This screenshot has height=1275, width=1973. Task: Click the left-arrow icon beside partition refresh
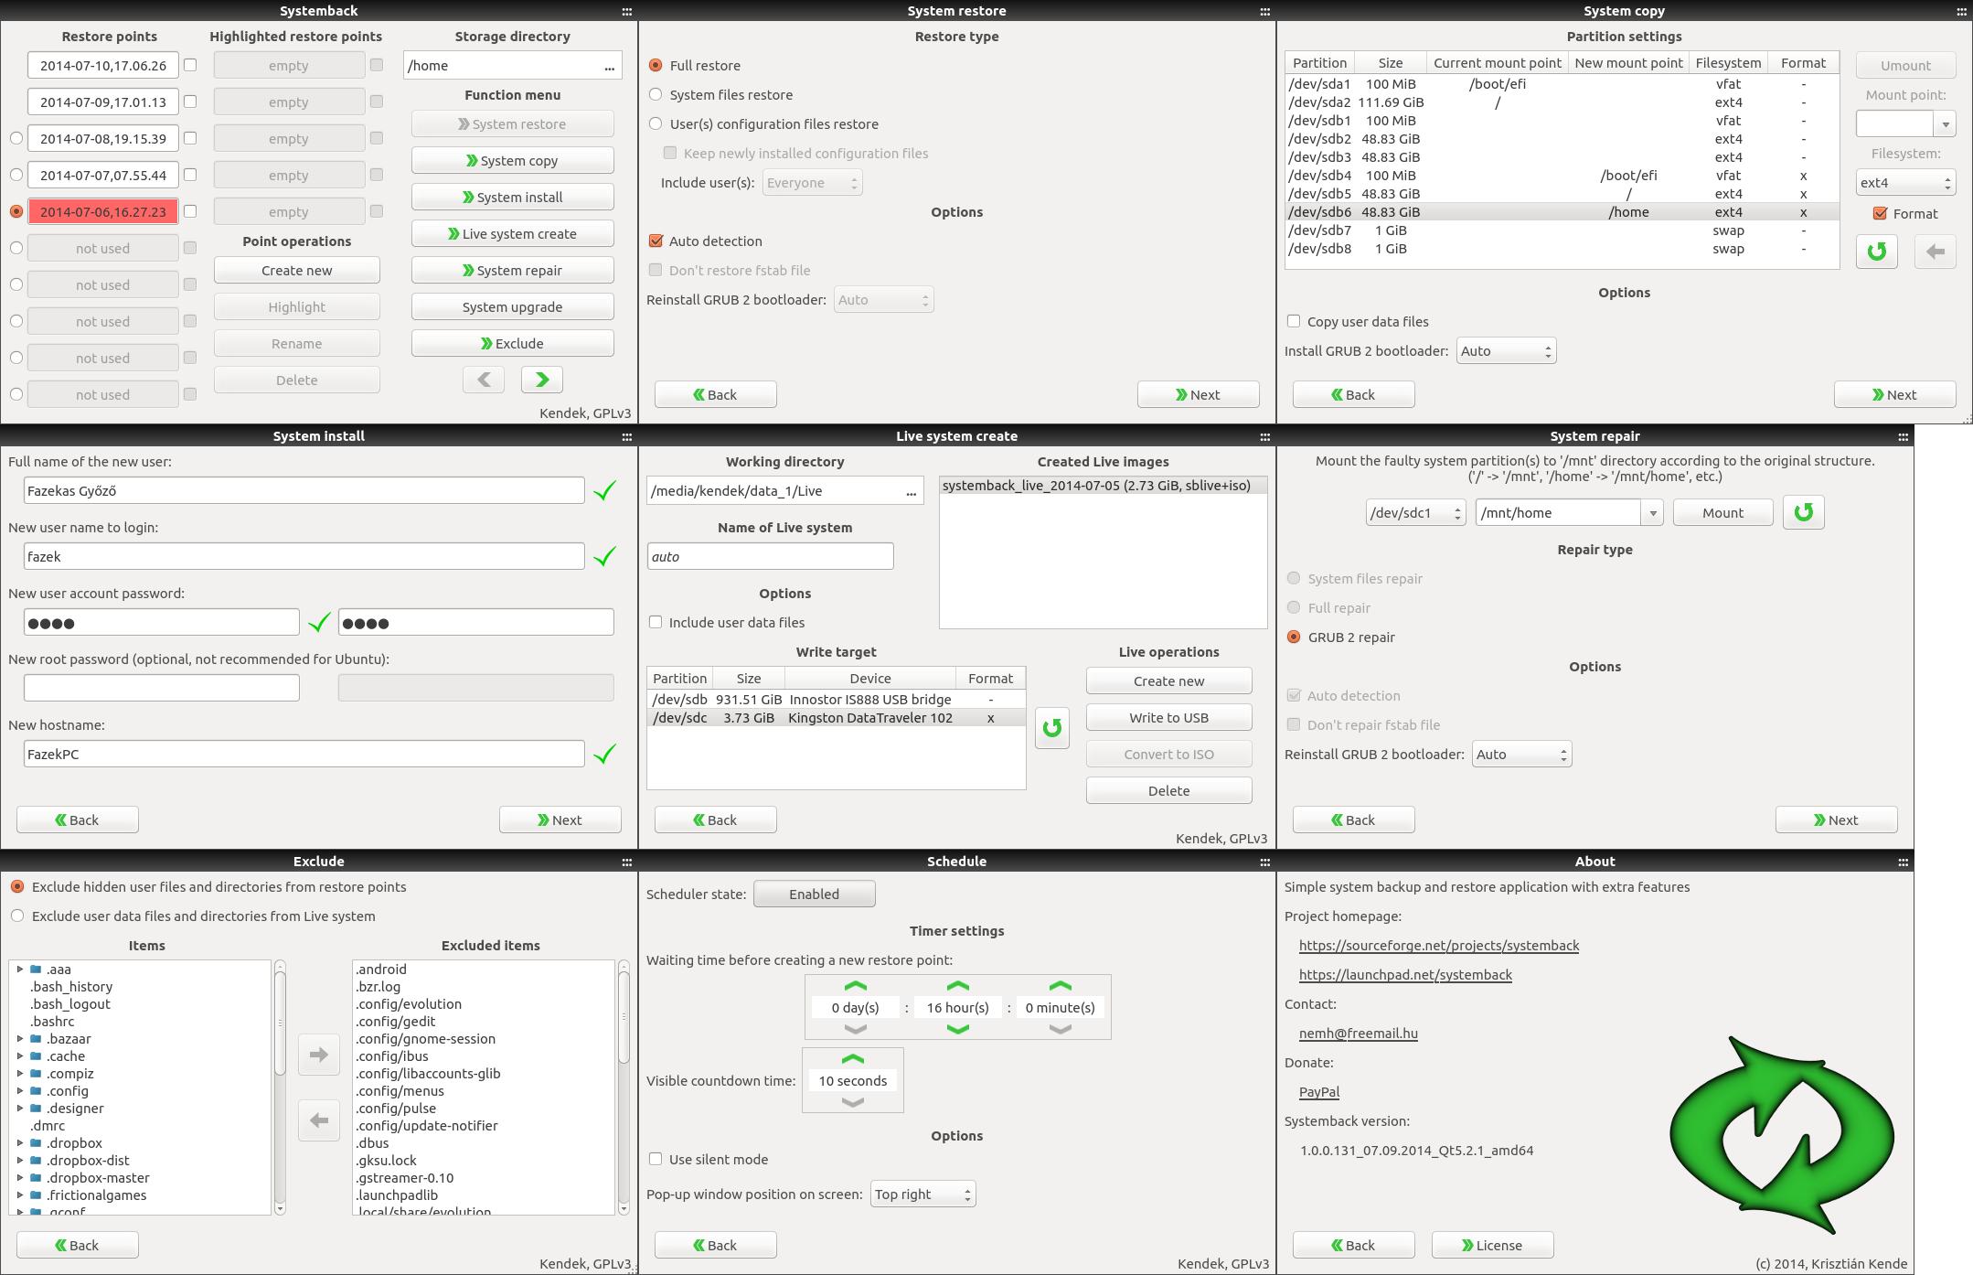click(x=1935, y=252)
